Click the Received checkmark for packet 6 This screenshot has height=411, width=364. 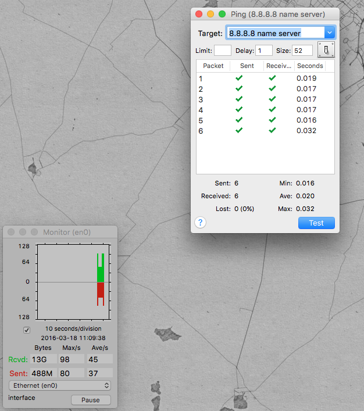point(272,131)
